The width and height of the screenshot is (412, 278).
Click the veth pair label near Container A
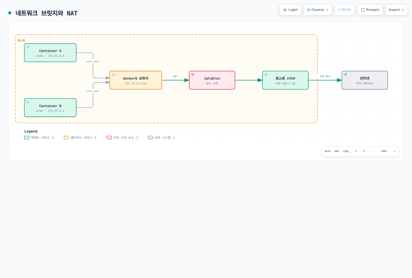93,62
